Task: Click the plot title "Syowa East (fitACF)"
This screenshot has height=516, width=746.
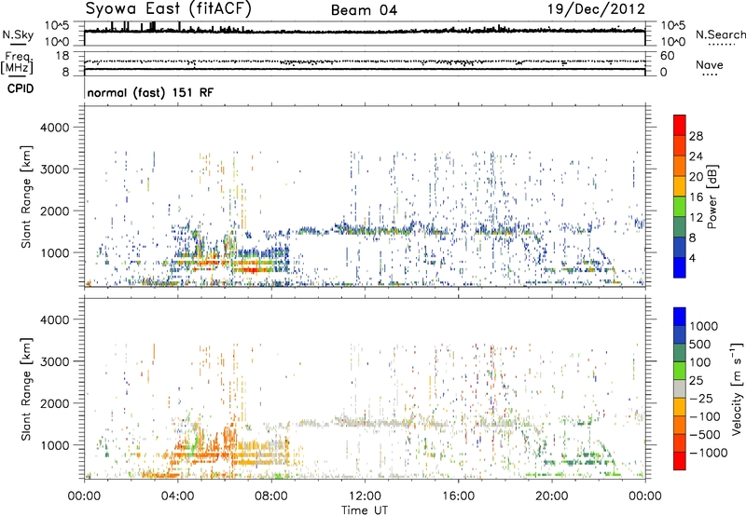Action: coord(169,8)
